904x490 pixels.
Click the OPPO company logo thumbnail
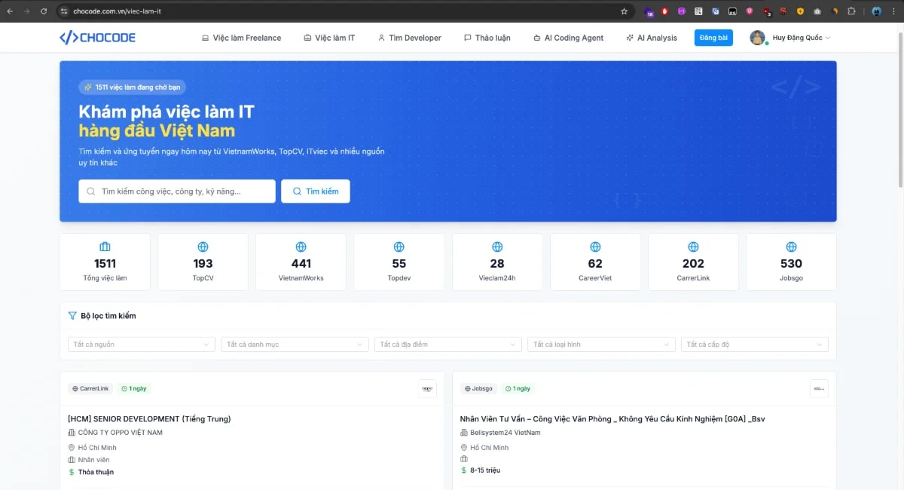(x=427, y=388)
